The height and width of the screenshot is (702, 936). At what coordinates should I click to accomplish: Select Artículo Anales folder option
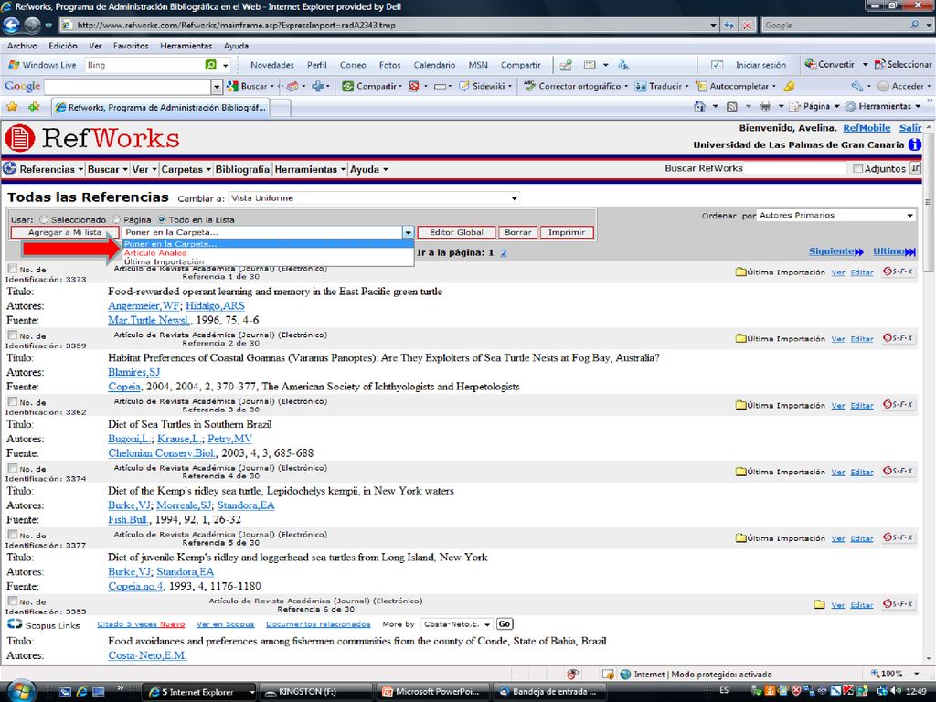point(155,253)
